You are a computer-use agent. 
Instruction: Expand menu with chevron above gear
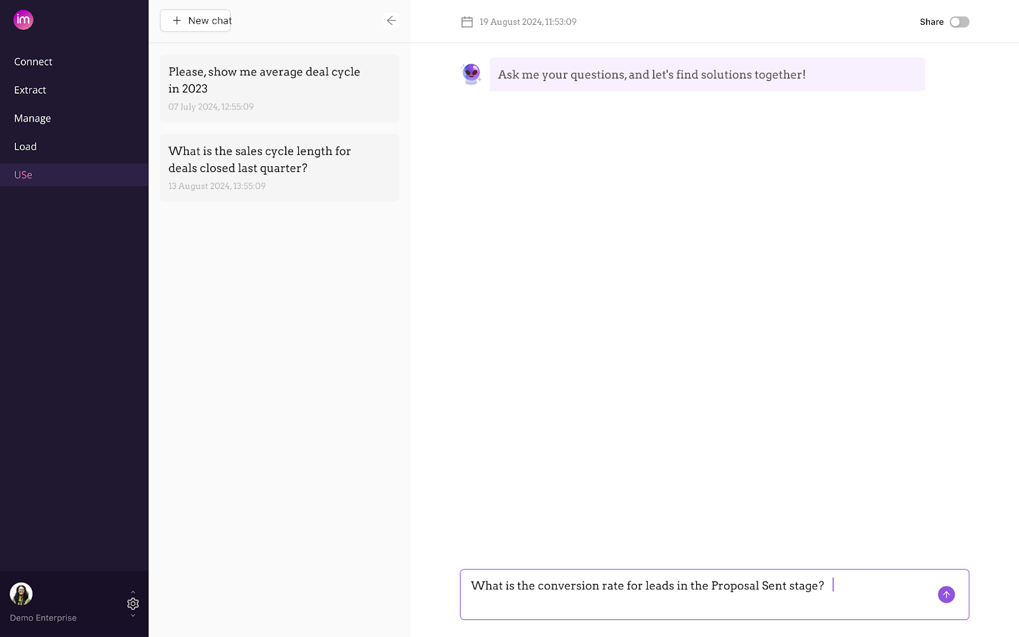coord(133,592)
